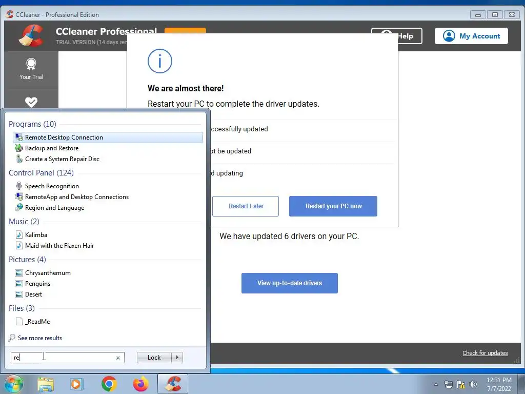Expand shutdown options arrow next to Lock
525x394 pixels.
177,358
